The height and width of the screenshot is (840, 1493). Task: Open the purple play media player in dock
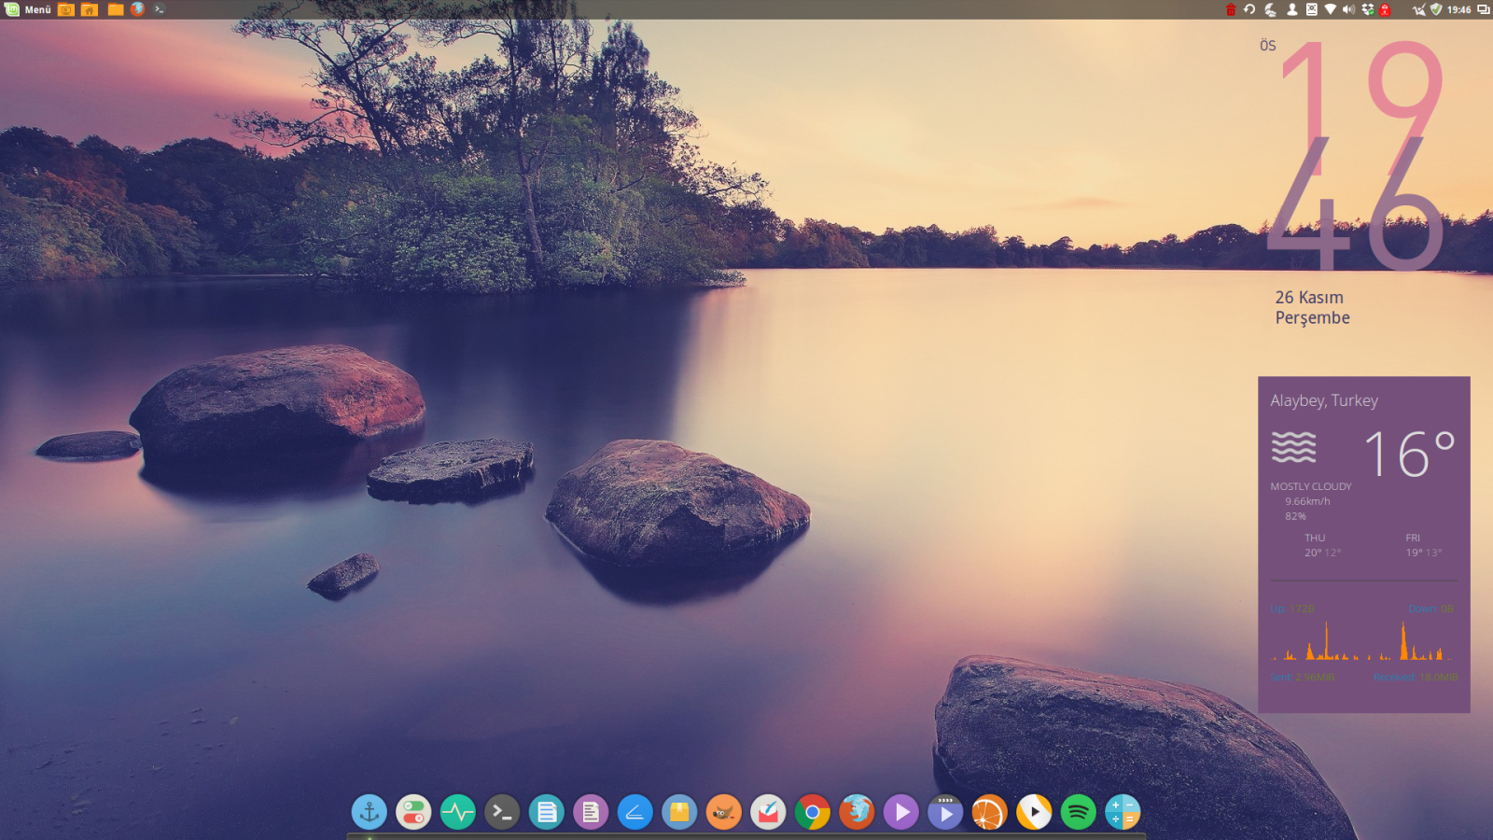pos(901,812)
